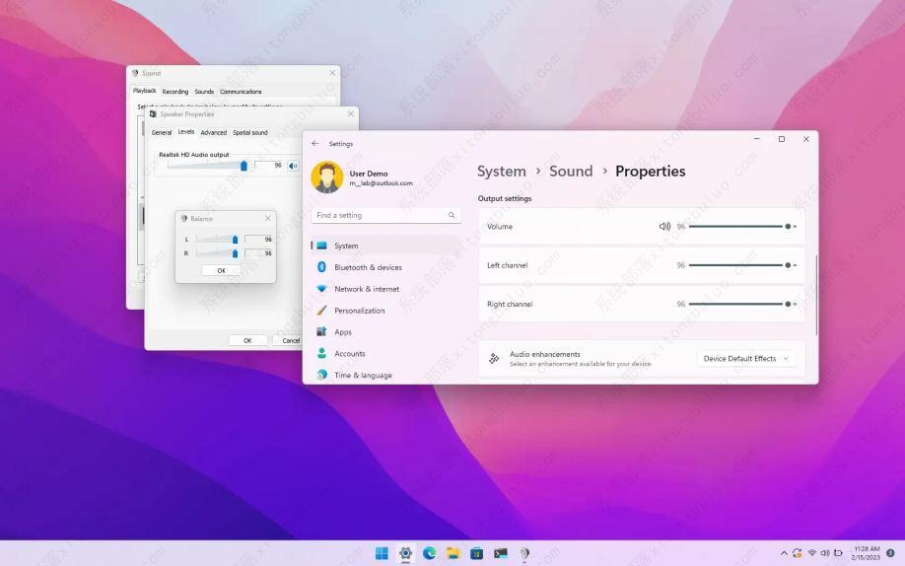Open Microsoft Edge from taskbar
Viewport: 905px width, 566px height.
coord(429,553)
